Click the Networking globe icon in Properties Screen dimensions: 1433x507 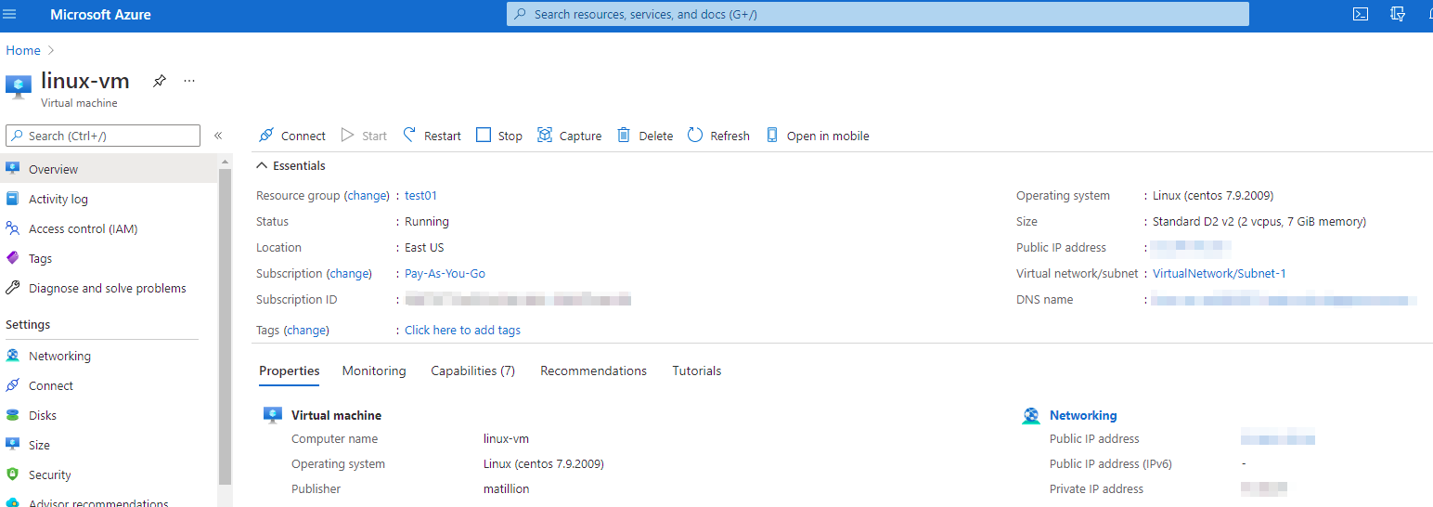[x=1031, y=416]
